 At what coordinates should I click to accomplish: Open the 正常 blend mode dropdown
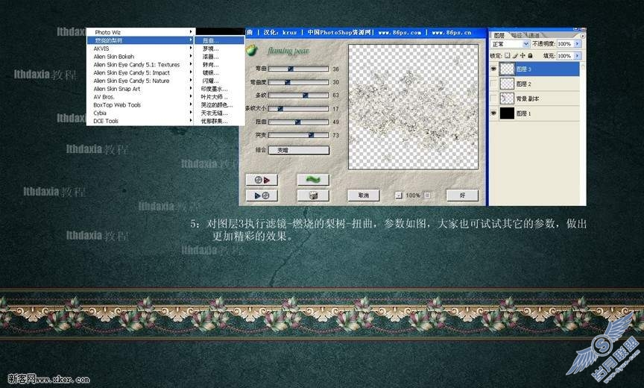(x=510, y=43)
